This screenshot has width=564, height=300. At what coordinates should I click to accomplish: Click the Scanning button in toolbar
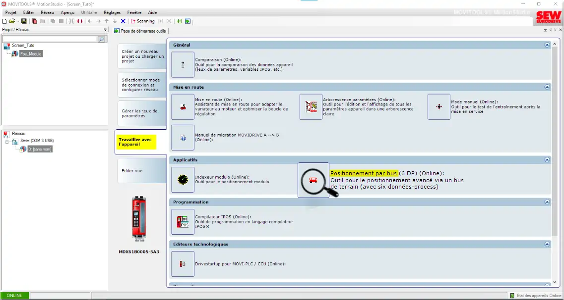click(x=142, y=21)
